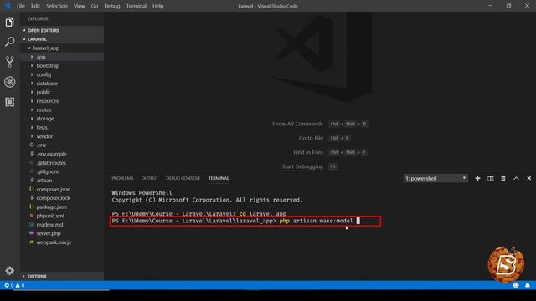Open the Source Control view
536x301 pixels.
click(x=9, y=62)
